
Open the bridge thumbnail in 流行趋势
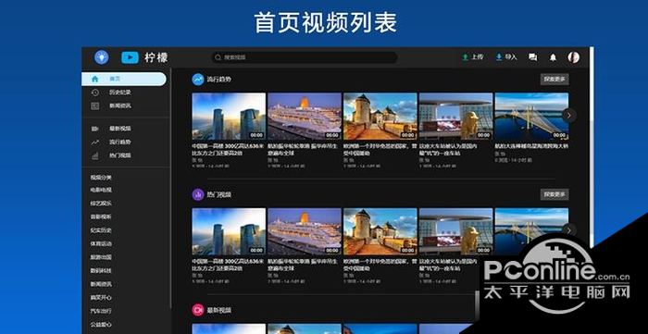(531, 117)
